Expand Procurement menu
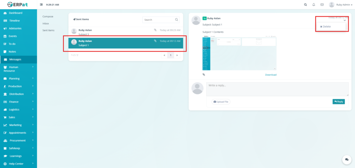The height and width of the screenshot is (168, 355). point(18,140)
